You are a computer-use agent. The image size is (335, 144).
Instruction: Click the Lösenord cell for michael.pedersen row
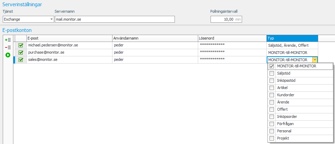(x=232, y=45)
